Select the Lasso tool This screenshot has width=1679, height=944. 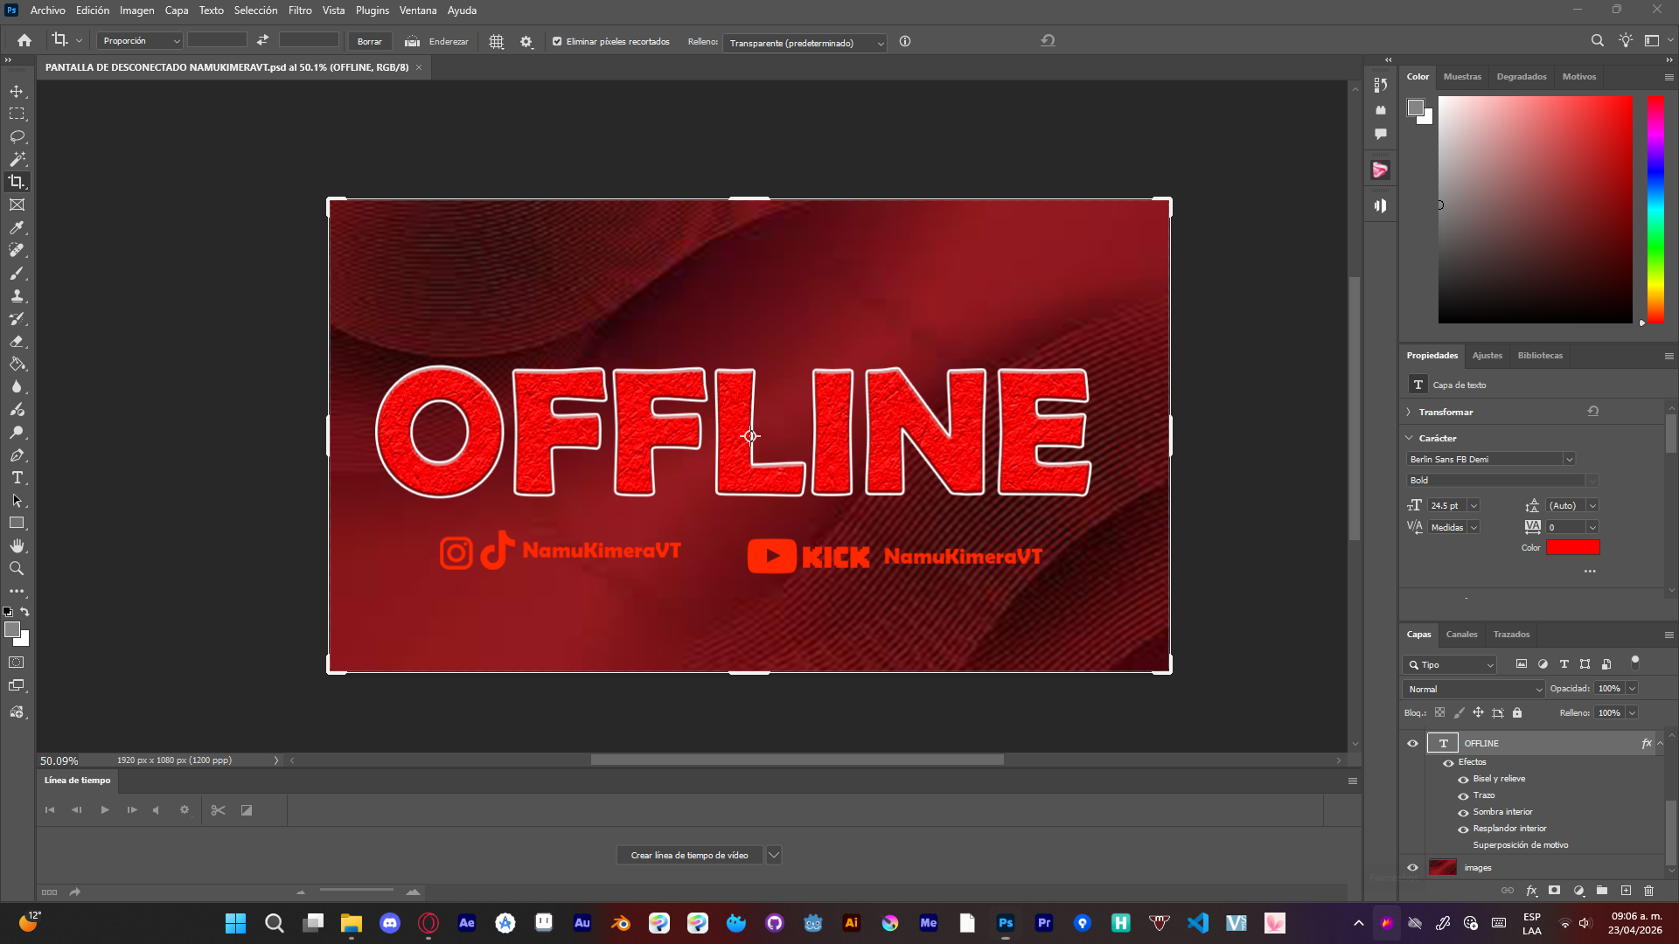click(x=17, y=136)
